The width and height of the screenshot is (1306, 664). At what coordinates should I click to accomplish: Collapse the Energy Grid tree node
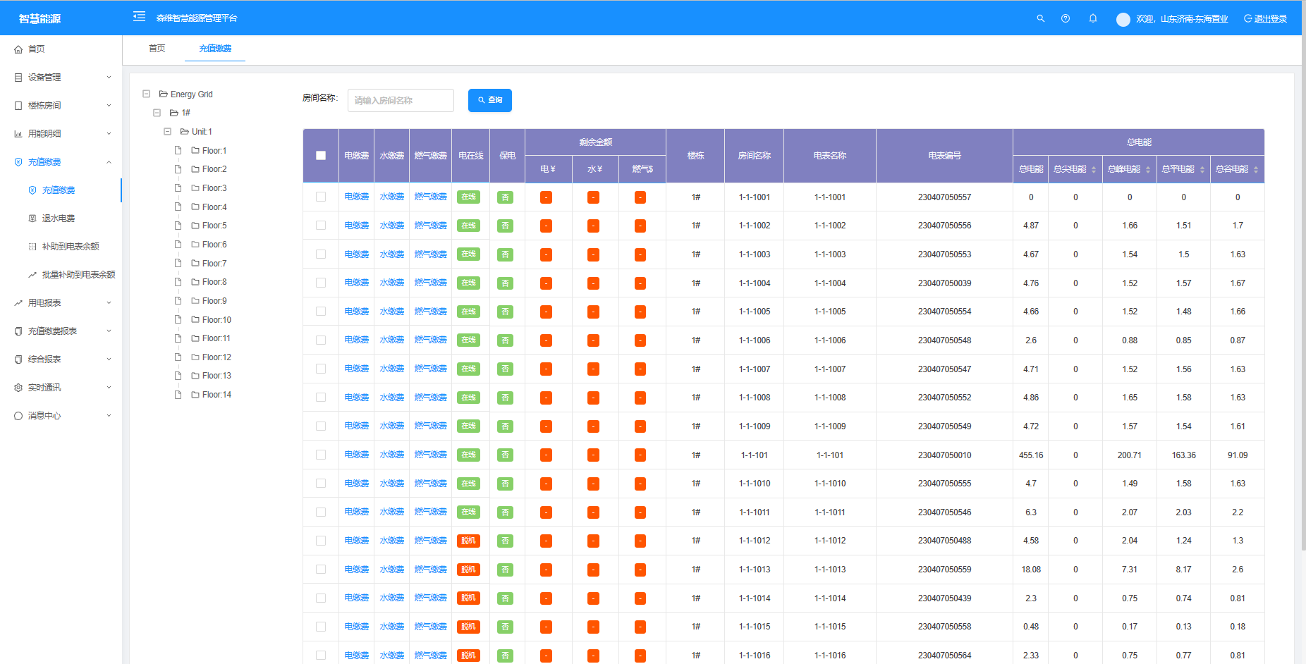click(147, 94)
